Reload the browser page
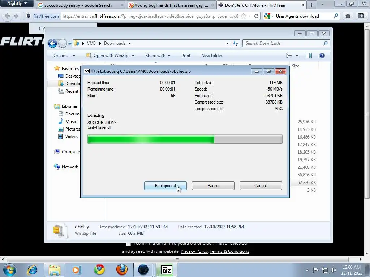 [256, 16]
